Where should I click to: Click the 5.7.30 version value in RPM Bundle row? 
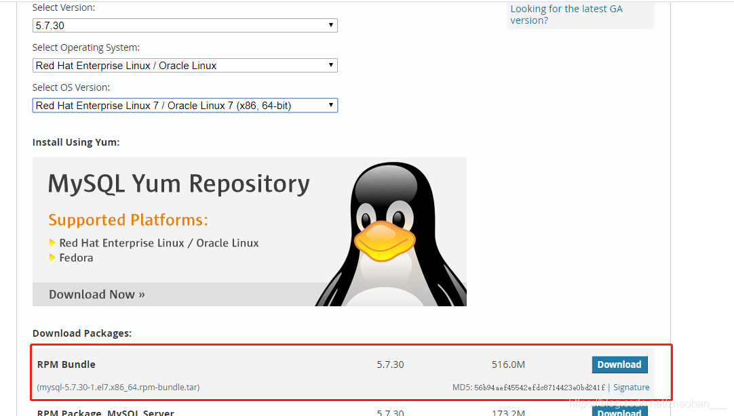click(390, 365)
